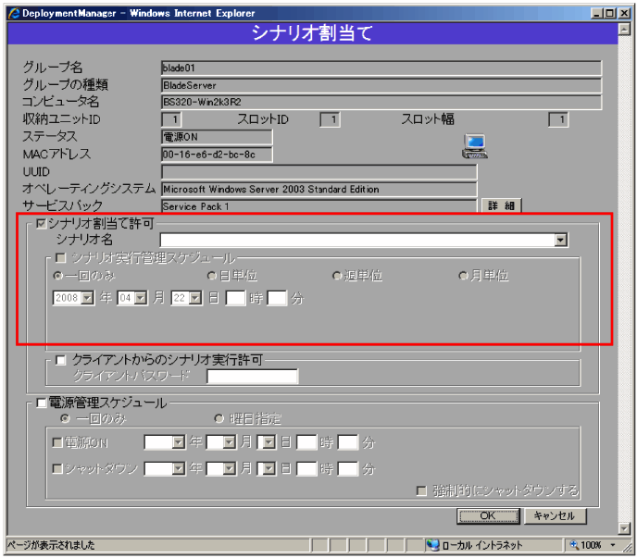Check the シャットダウン schedule checkbox
Image resolution: width=637 pixels, height=558 pixels.
pos(57,468)
